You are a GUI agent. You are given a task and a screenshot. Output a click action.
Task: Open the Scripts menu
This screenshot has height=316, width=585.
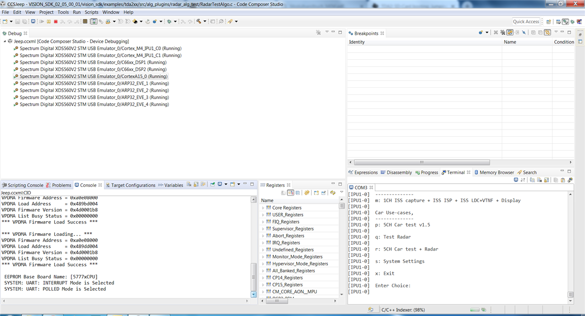(91, 12)
